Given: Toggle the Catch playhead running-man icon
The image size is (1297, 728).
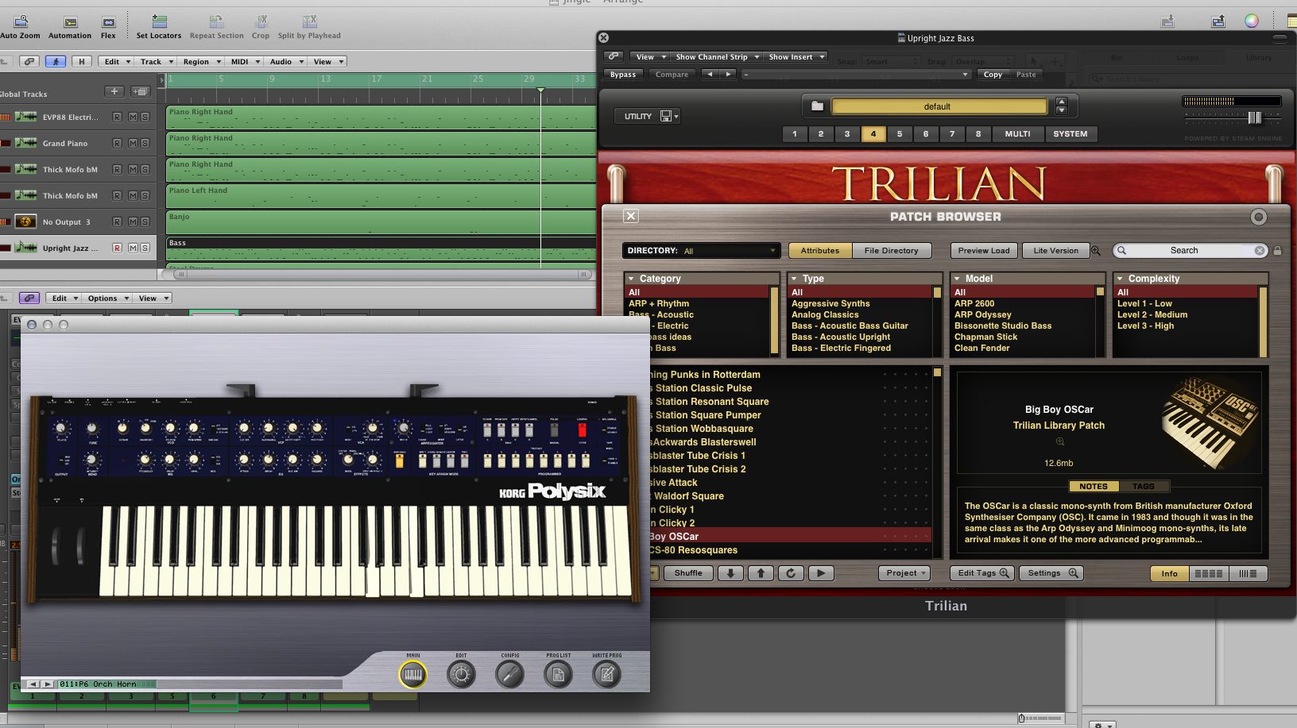Looking at the screenshot, I should tap(55, 61).
